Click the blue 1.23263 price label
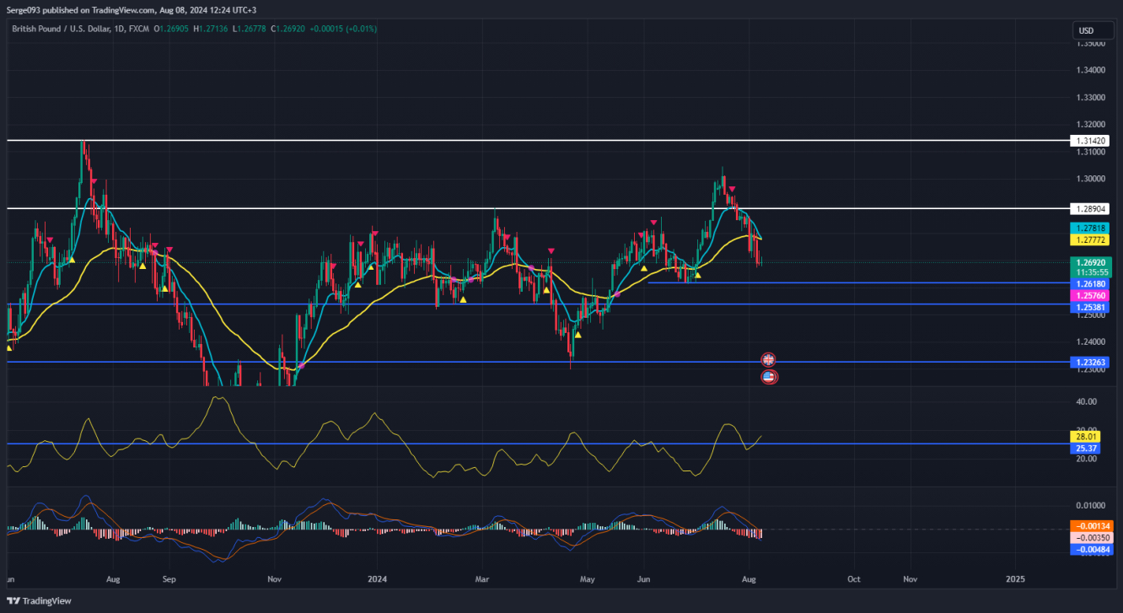Viewport: 1123px width, 613px height. tap(1090, 363)
